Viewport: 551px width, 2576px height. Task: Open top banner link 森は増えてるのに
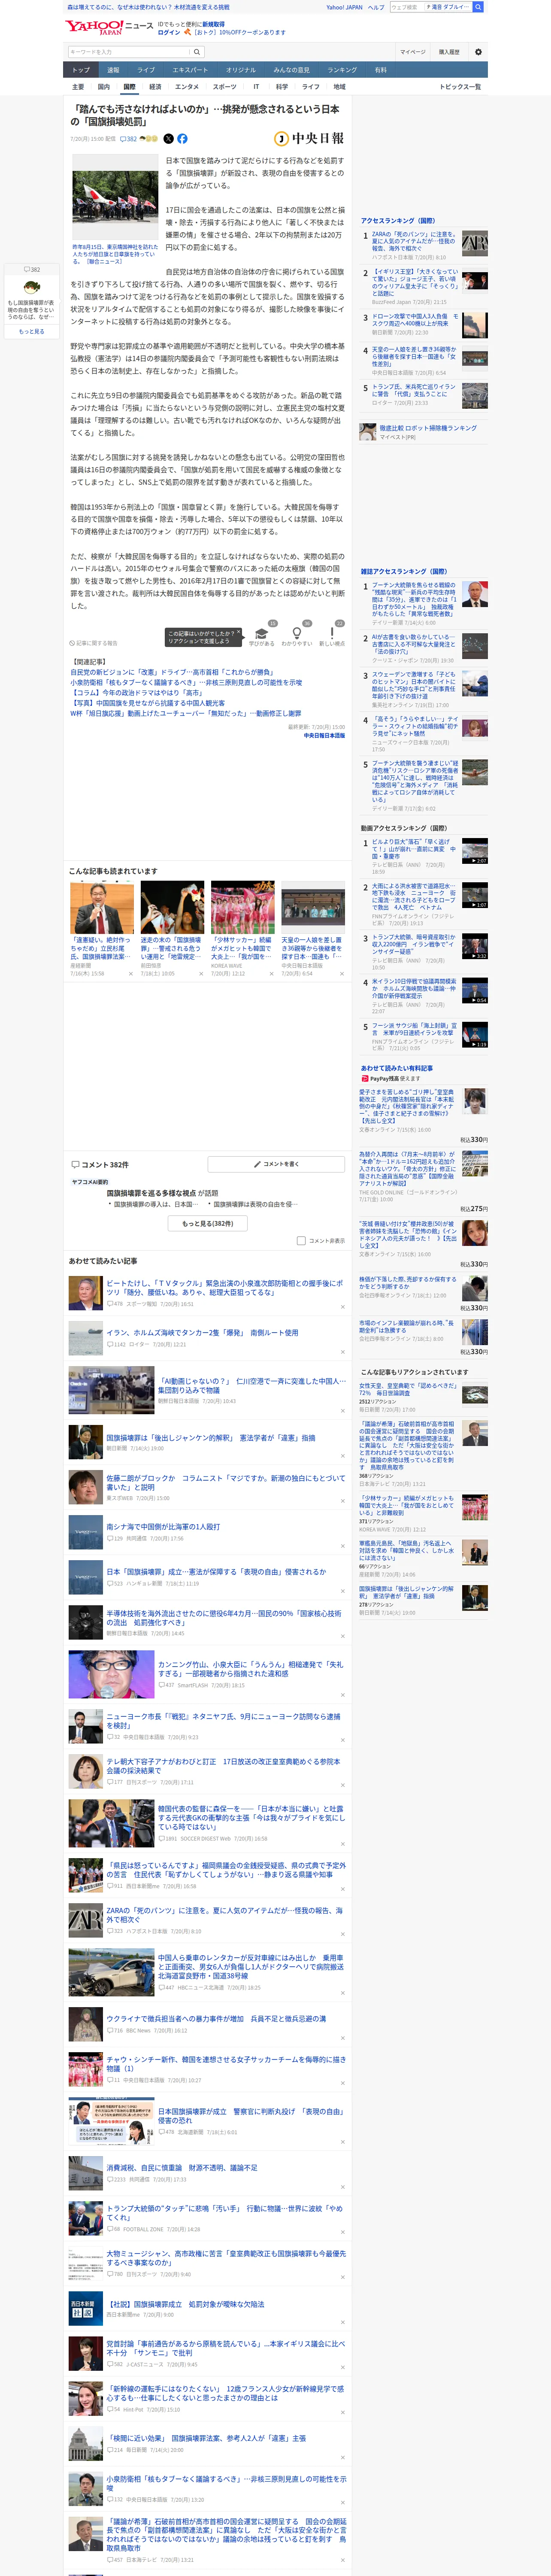tap(148, 7)
